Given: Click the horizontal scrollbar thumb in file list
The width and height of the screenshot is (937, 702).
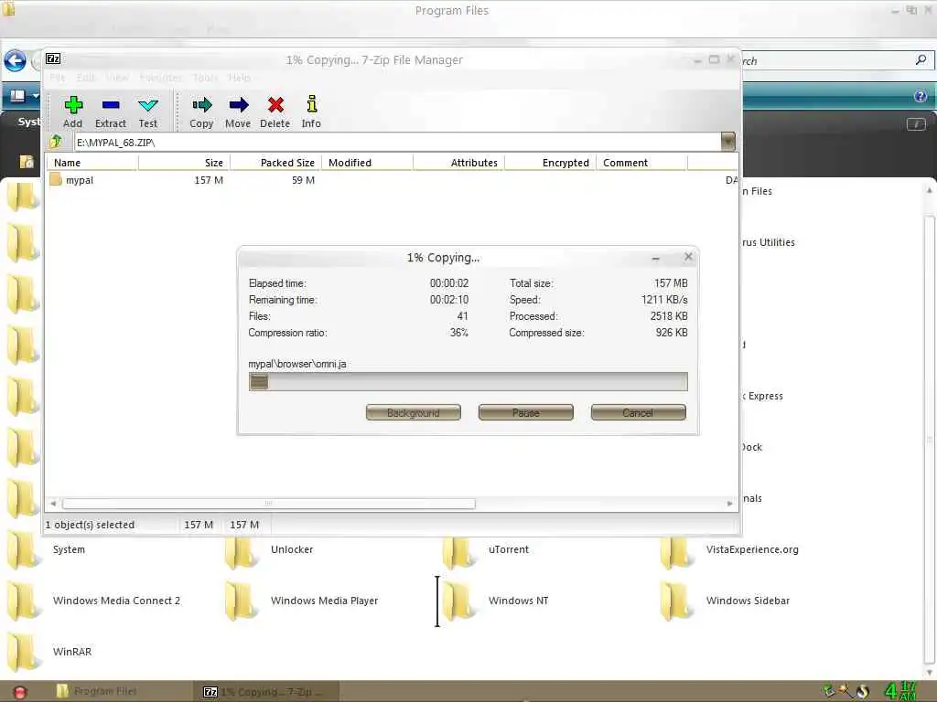Looking at the screenshot, I should pos(269,504).
